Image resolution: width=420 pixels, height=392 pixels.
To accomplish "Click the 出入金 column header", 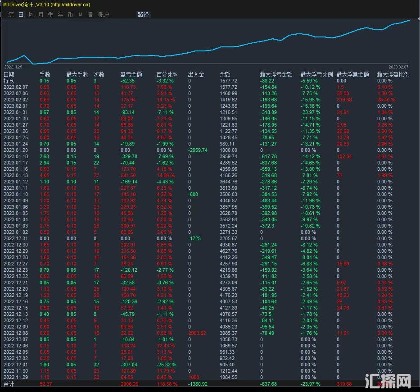I will click(196, 74).
